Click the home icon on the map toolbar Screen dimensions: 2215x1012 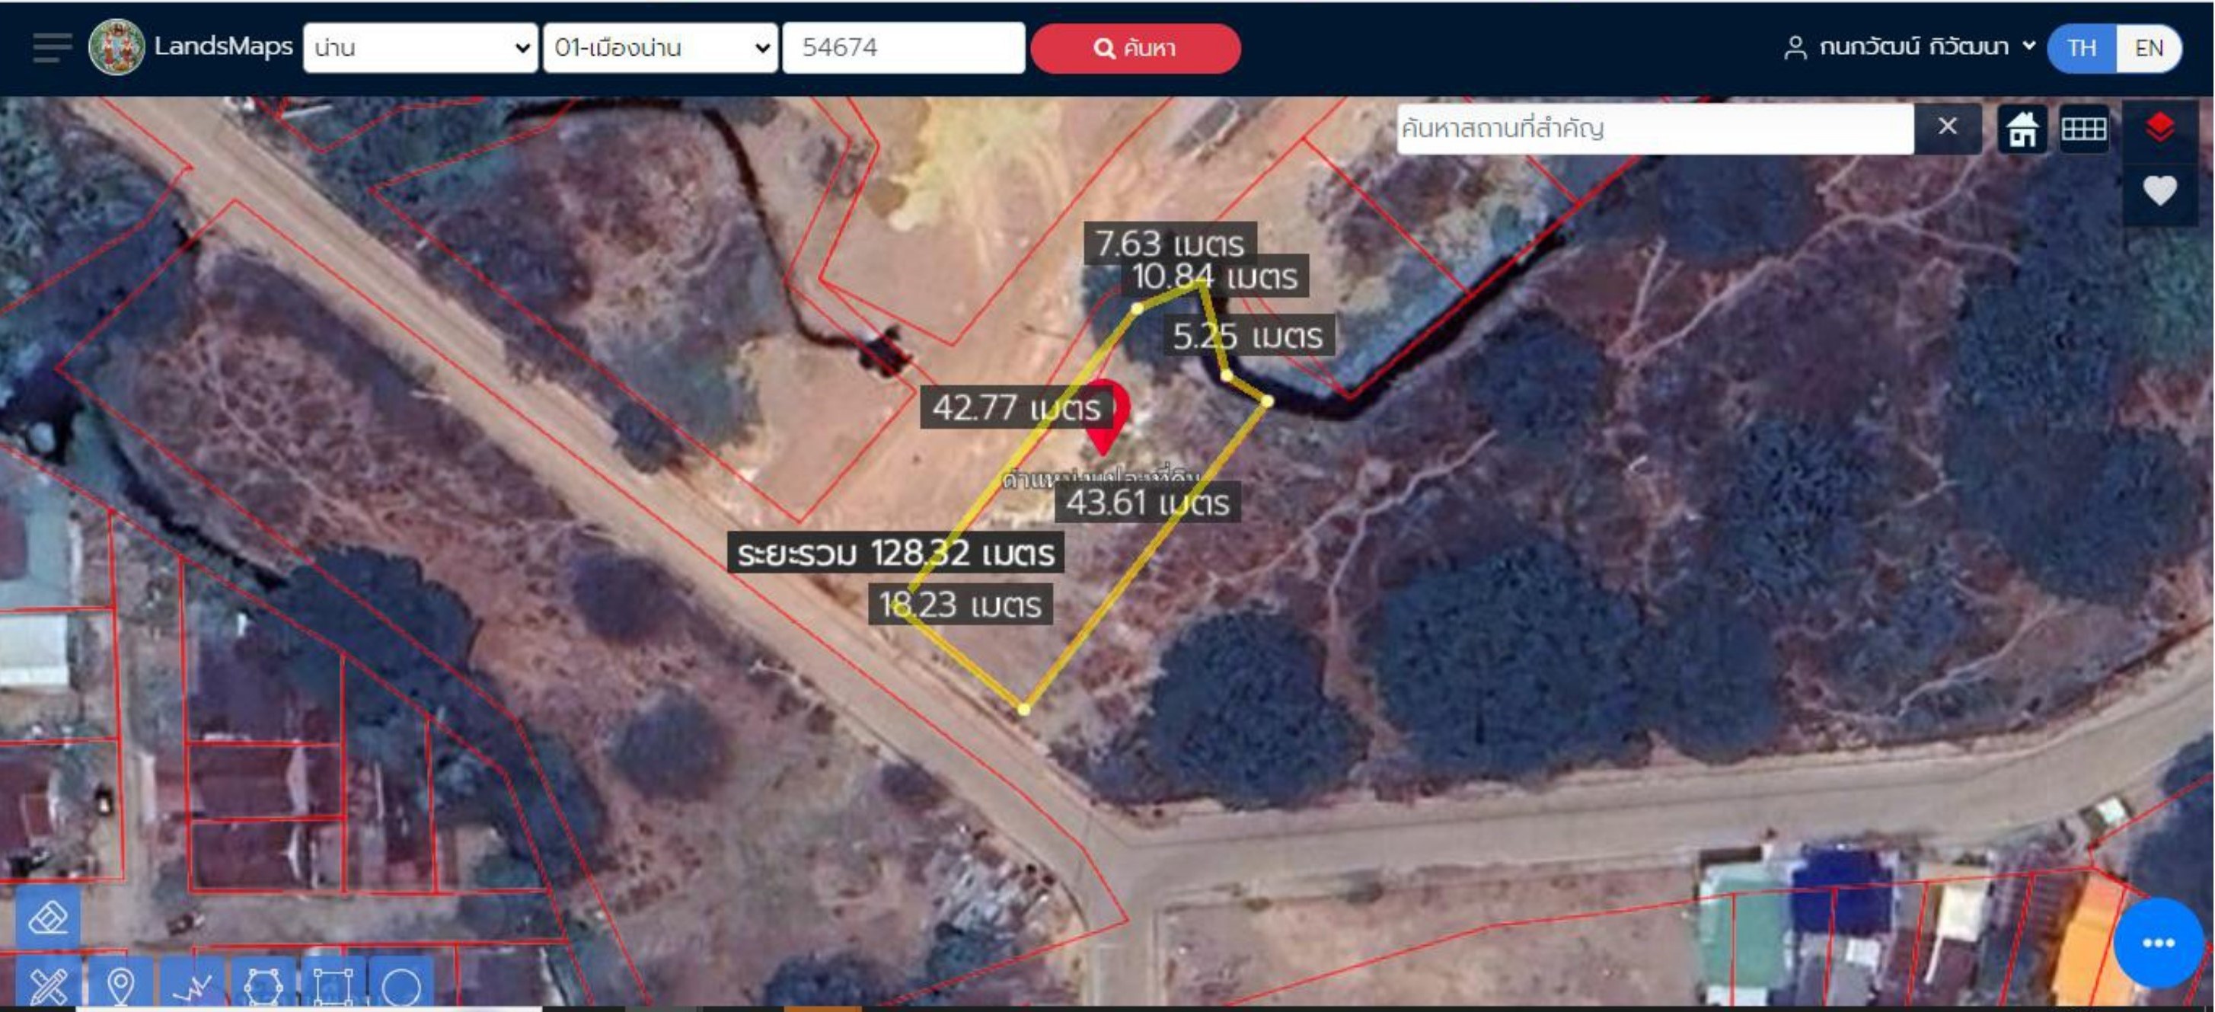click(2022, 129)
